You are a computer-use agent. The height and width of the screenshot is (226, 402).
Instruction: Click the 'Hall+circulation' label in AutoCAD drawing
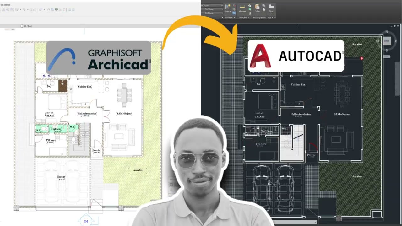tap(301, 114)
